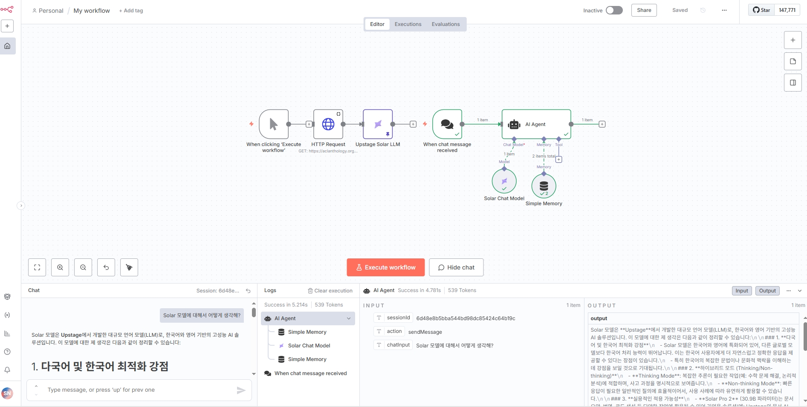
Task: Expand the collapsed left sidebar arrow
Action: pos(21,206)
